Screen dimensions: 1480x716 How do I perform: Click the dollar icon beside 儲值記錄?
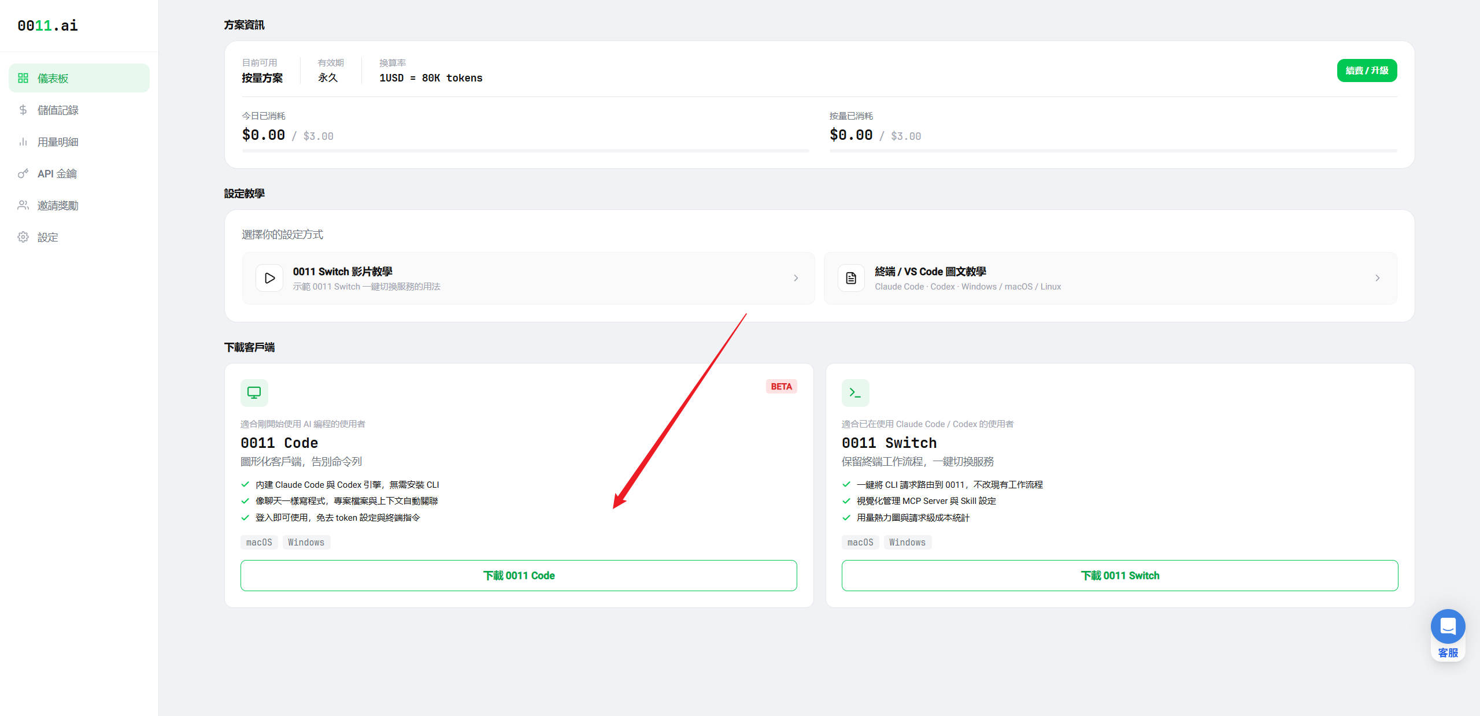(23, 110)
